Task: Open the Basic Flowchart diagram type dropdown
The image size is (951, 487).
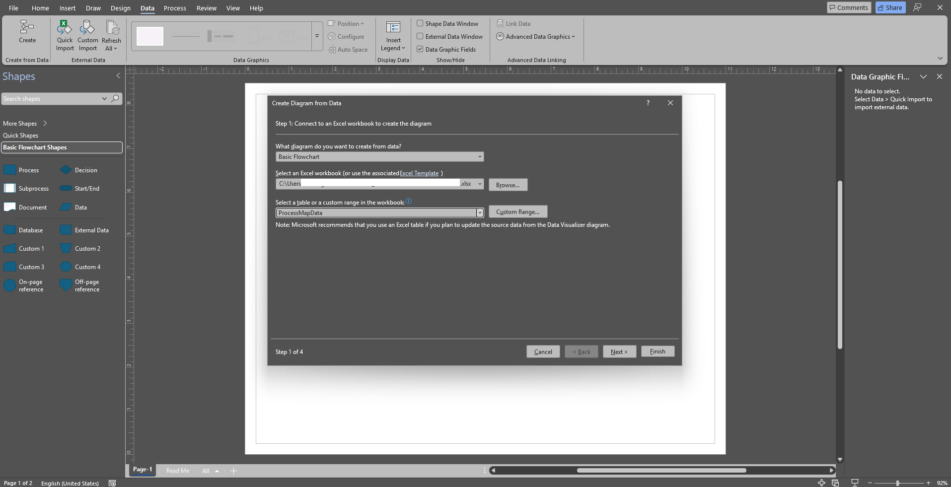Action: (x=379, y=157)
